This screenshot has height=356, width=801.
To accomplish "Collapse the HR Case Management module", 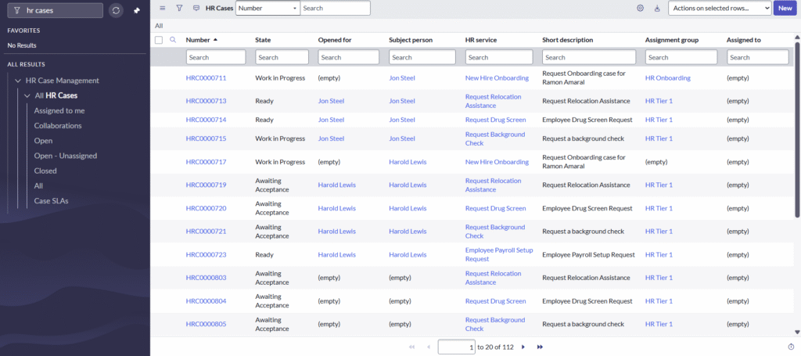I will (18, 81).
